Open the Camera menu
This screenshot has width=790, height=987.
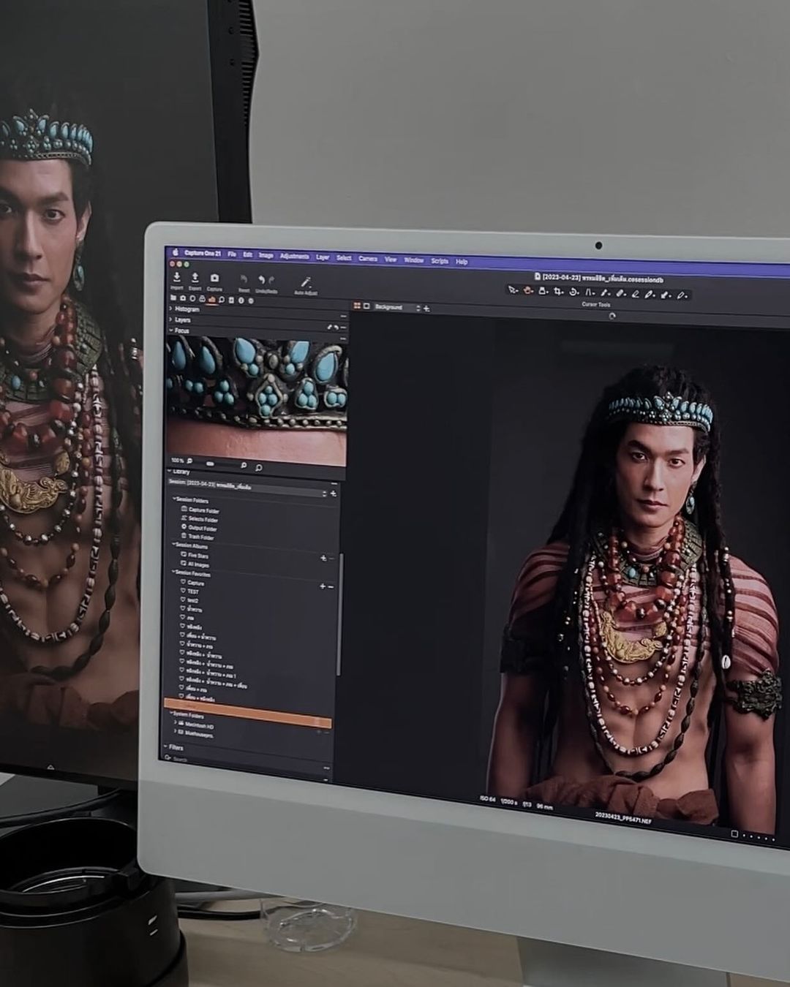pos(368,258)
